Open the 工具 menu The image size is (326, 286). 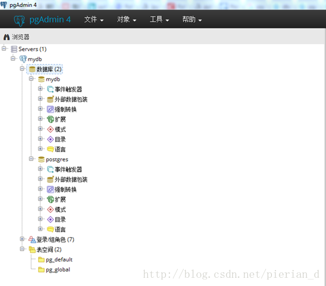coord(159,19)
